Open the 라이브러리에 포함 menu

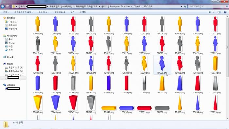tap(24, 12)
